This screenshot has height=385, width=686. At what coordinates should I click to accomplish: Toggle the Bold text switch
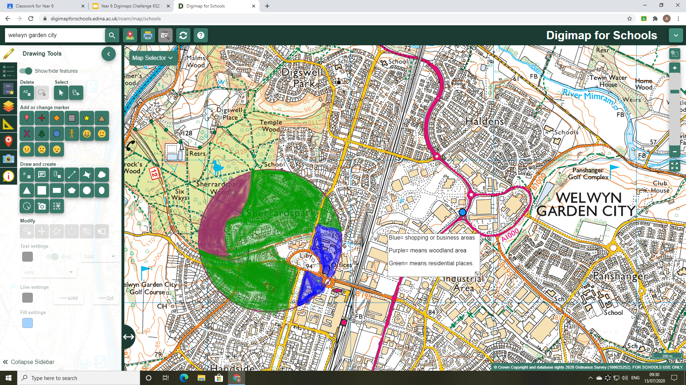(53, 257)
